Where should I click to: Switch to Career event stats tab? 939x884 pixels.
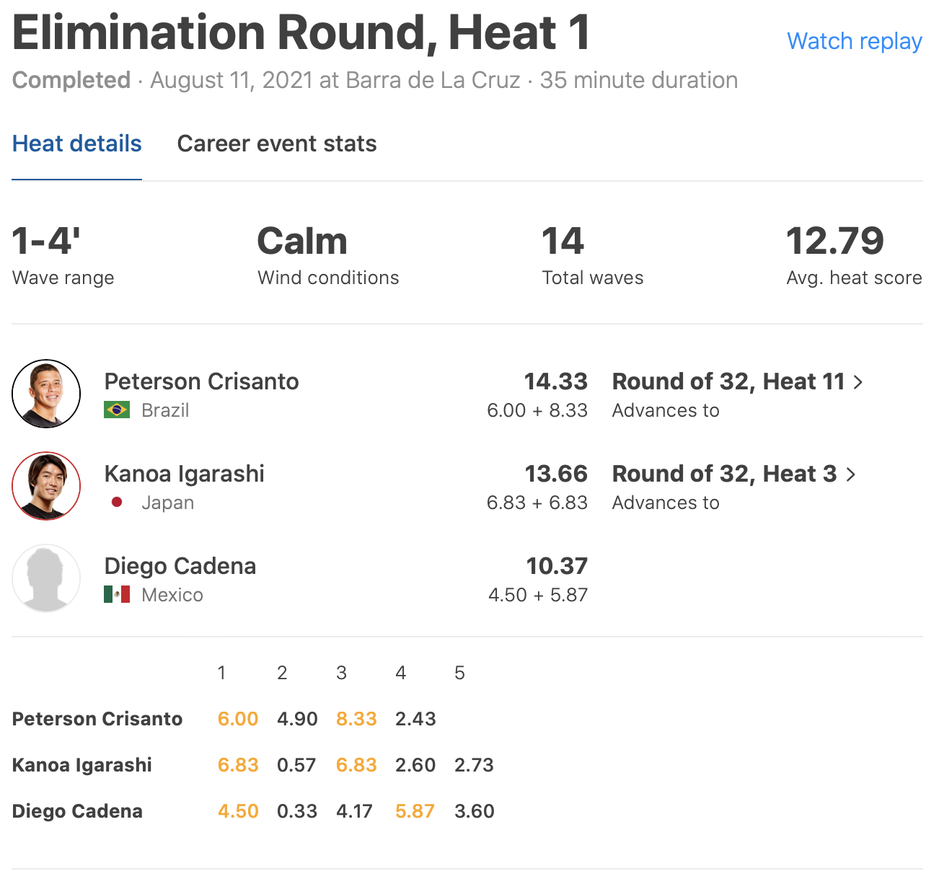tap(277, 143)
